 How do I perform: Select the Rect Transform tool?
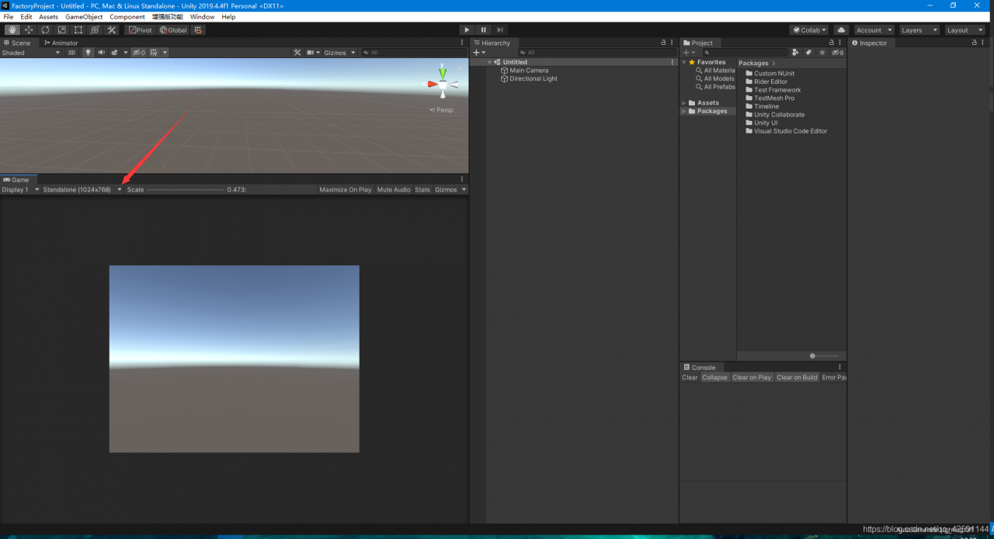[78, 30]
